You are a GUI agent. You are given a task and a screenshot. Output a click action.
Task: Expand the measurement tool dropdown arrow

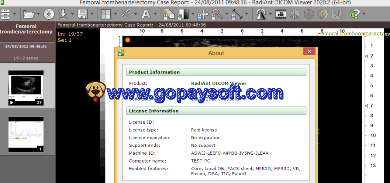click(x=247, y=14)
